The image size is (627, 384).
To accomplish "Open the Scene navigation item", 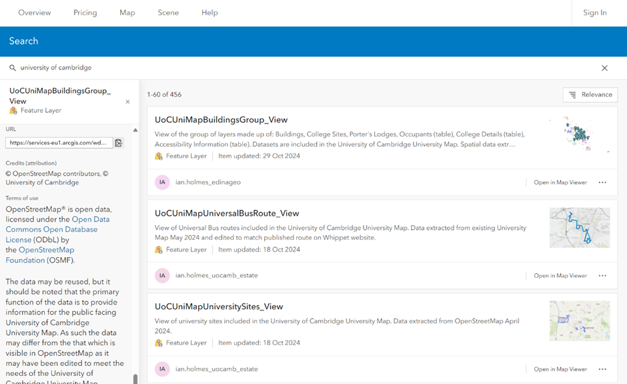I will click(168, 13).
